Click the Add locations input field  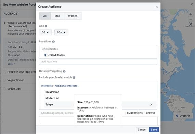(x=98, y=62)
